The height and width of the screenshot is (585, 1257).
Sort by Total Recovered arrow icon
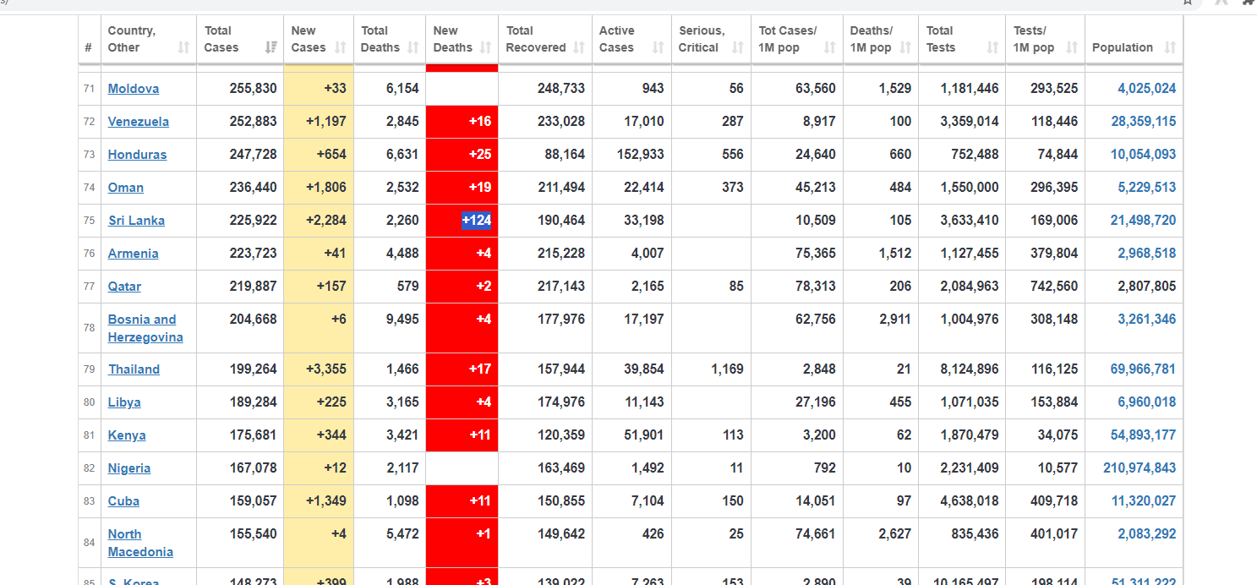tap(579, 47)
